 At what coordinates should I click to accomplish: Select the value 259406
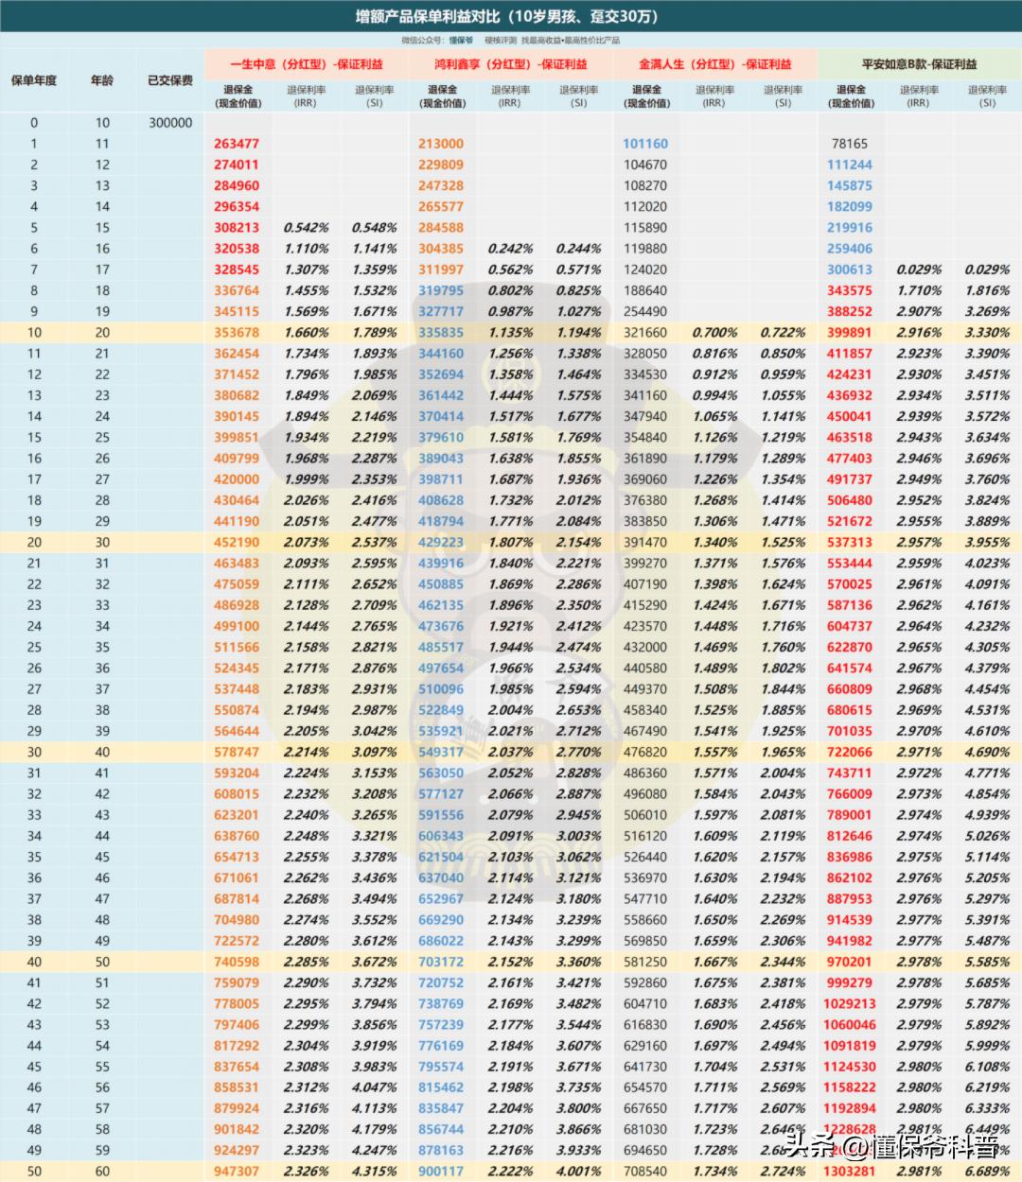point(850,249)
